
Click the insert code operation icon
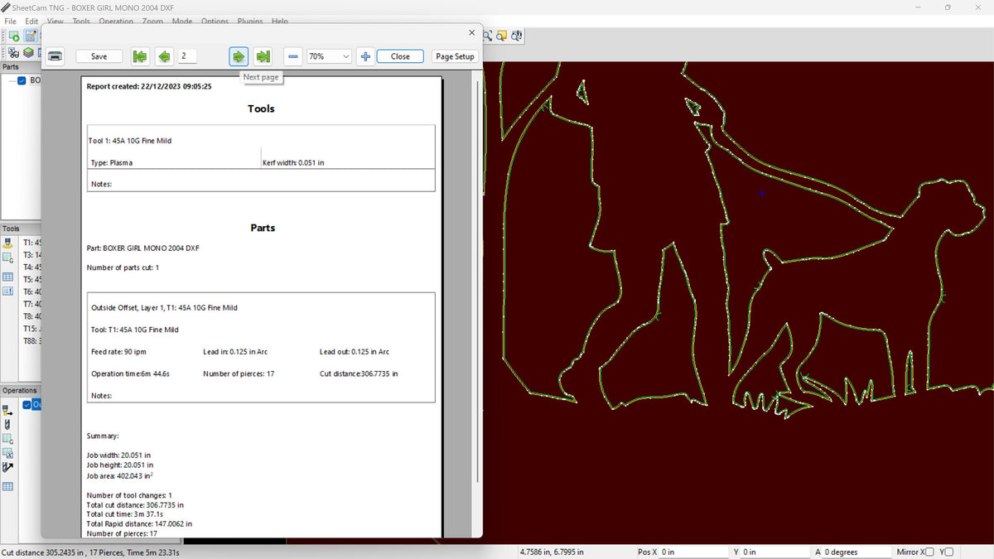click(8, 439)
